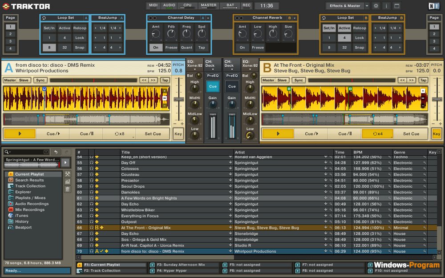Select Playlists / Mixes folder
The width and height of the screenshot is (445, 278).
click(x=30, y=198)
